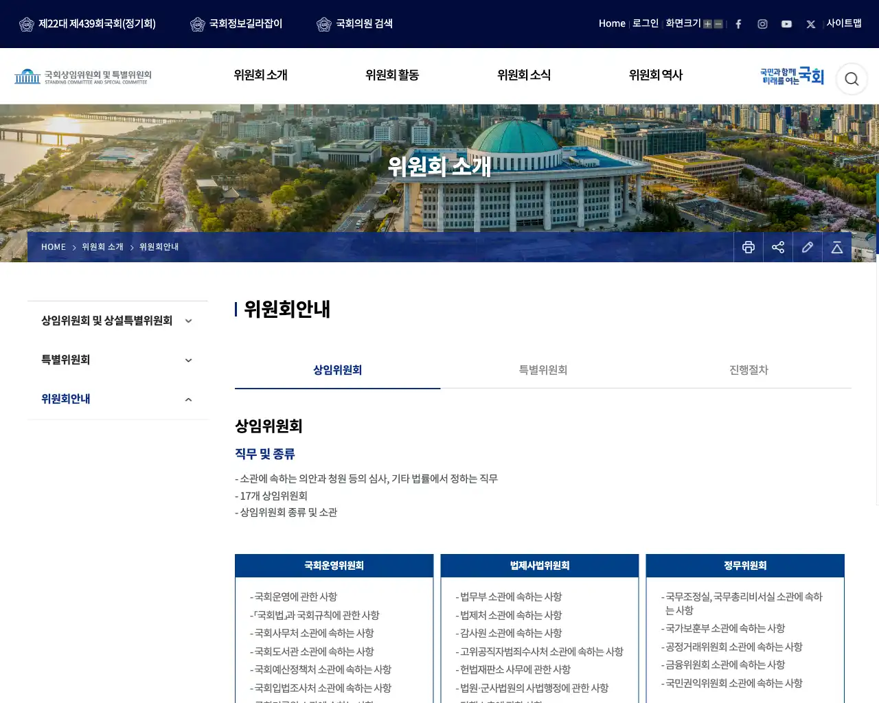
Task: Click HOME in the breadcrumb
Action: [x=54, y=247]
